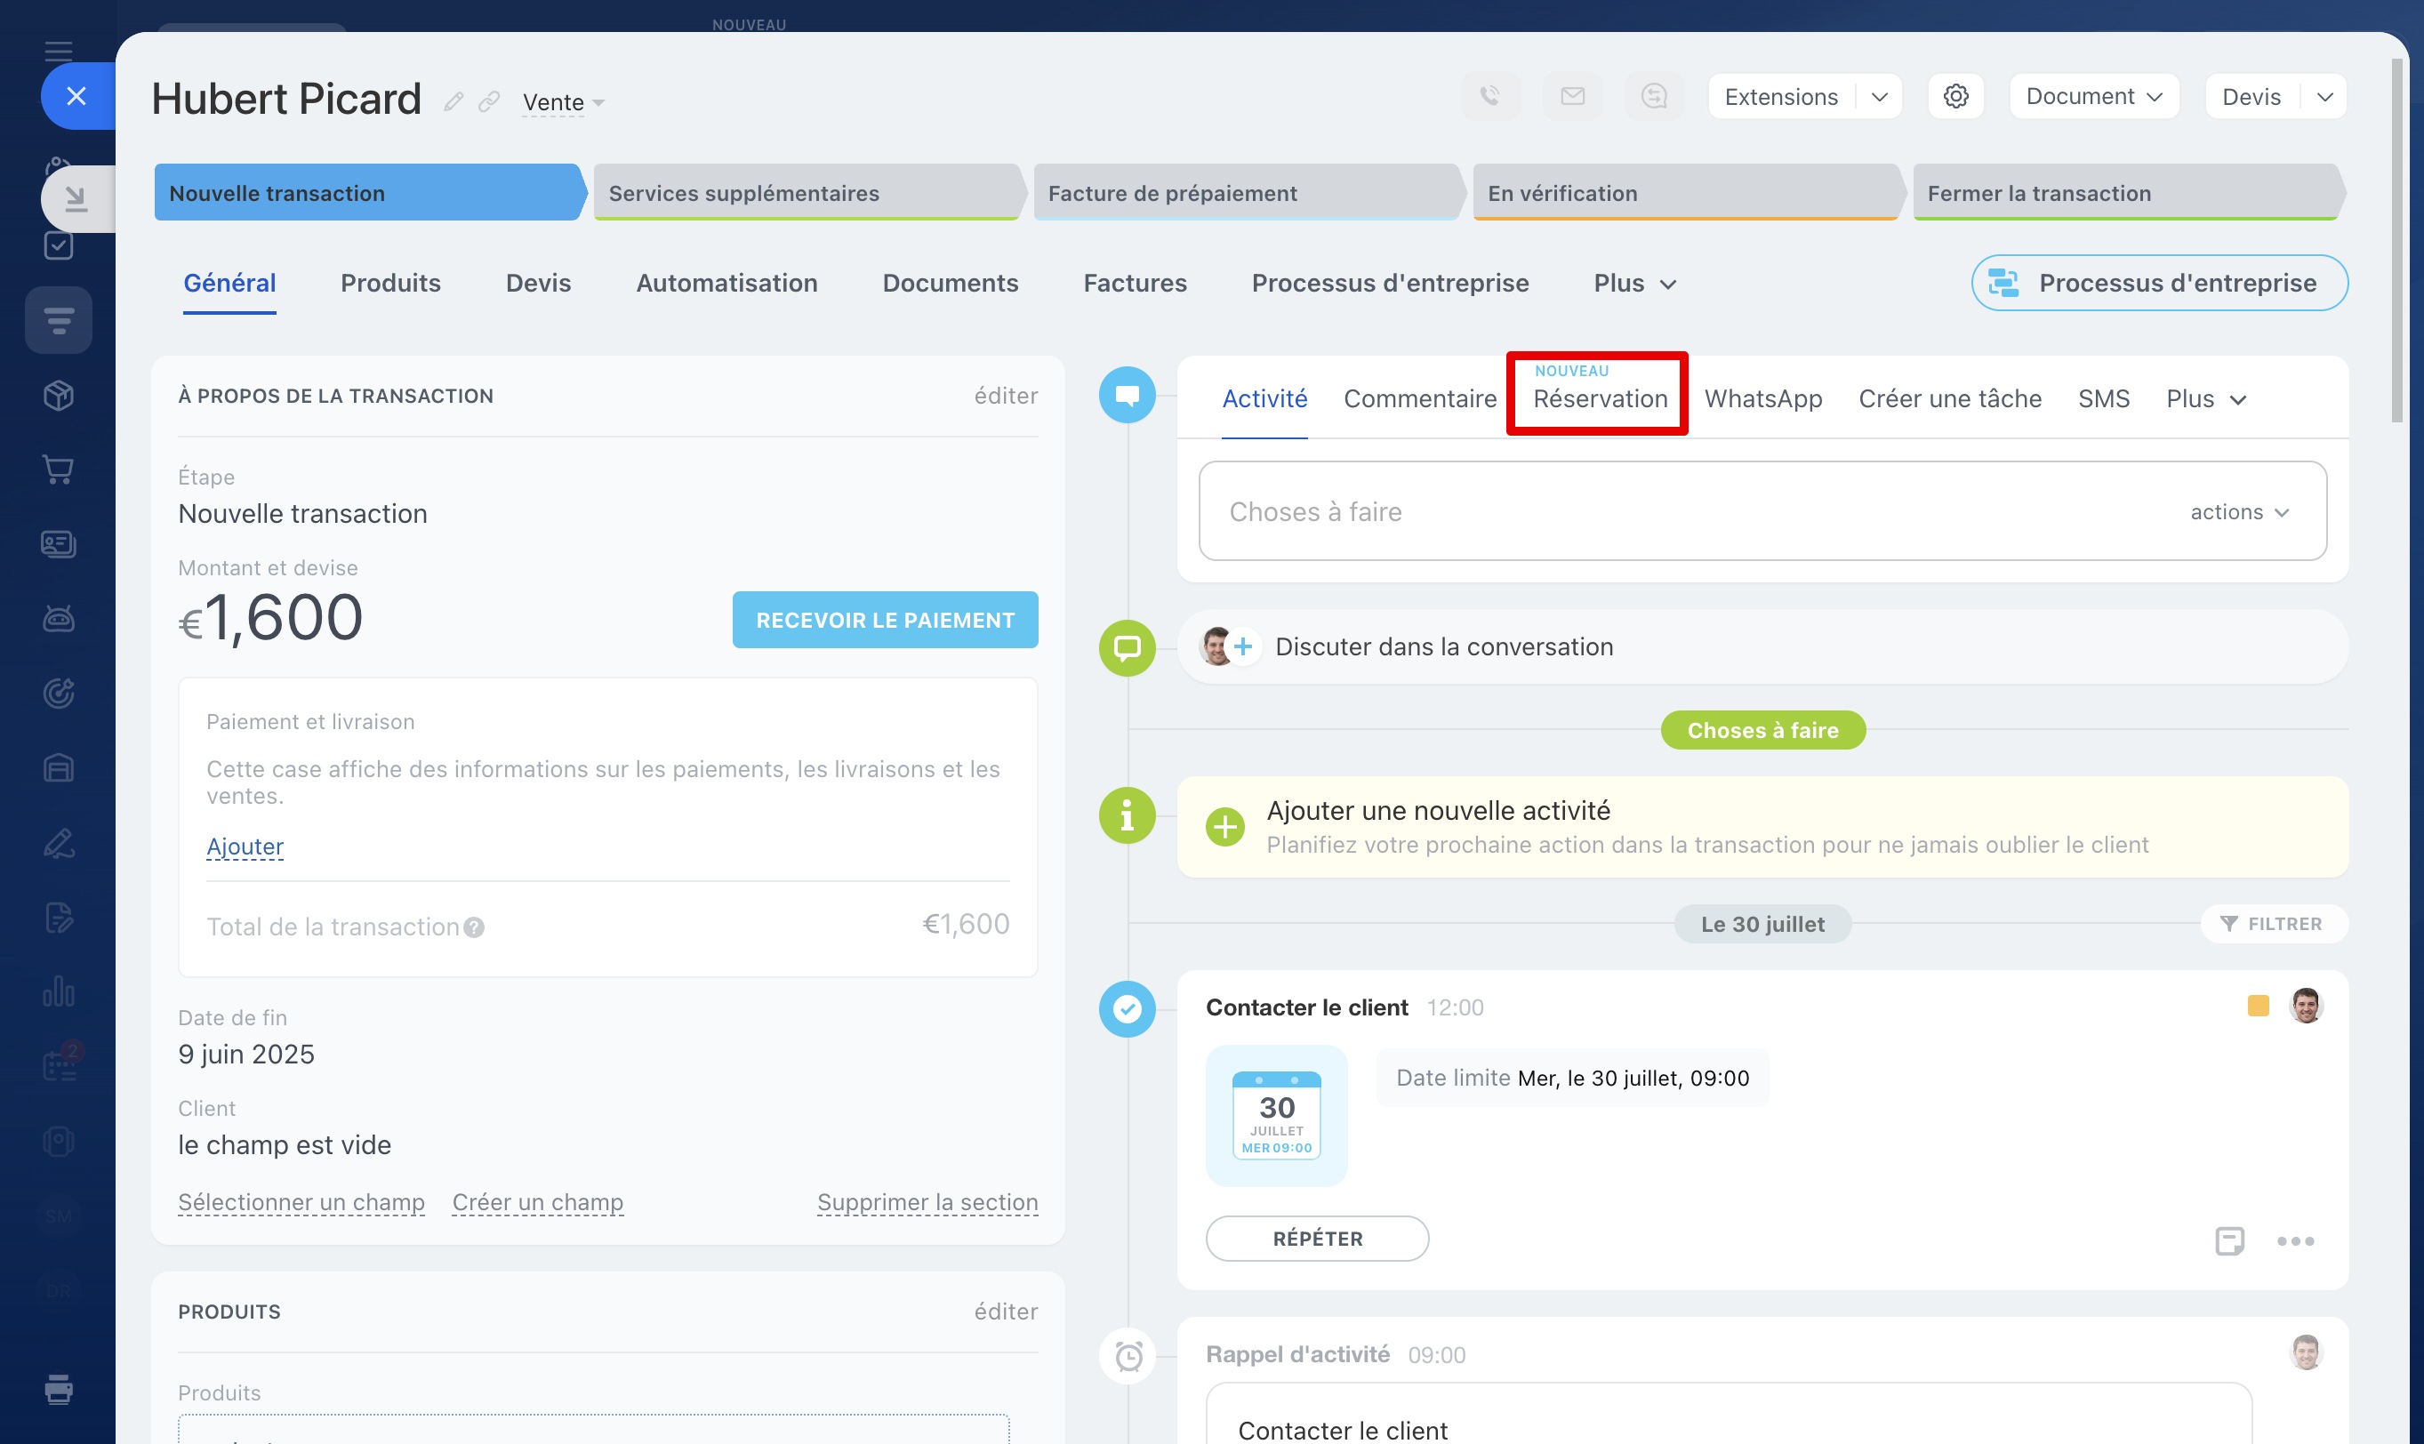Viewport: 2424px width, 1444px height.
Task: Open the Document dropdown
Action: (x=2093, y=96)
